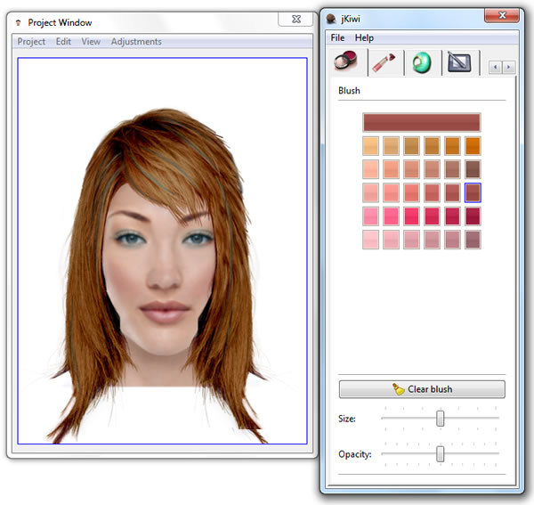The width and height of the screenshot is (534, 505).
Task: Pick the third swatch in the top row
Action: [411, 146]
